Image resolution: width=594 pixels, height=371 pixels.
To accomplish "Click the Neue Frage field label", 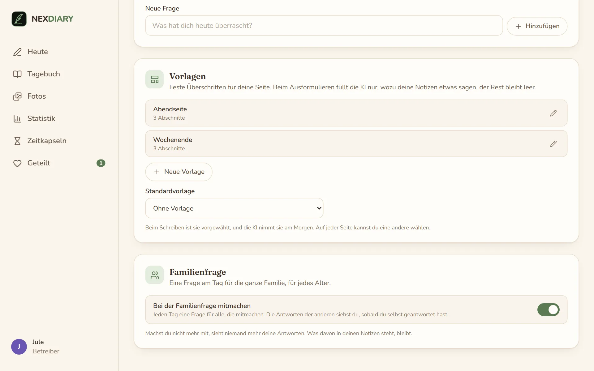I will [x=162, y=8].
